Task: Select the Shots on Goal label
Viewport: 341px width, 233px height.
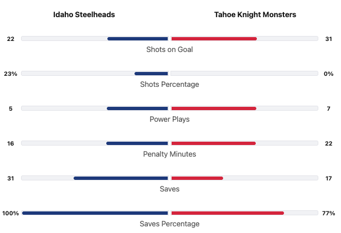Action: tap(169, 49)
